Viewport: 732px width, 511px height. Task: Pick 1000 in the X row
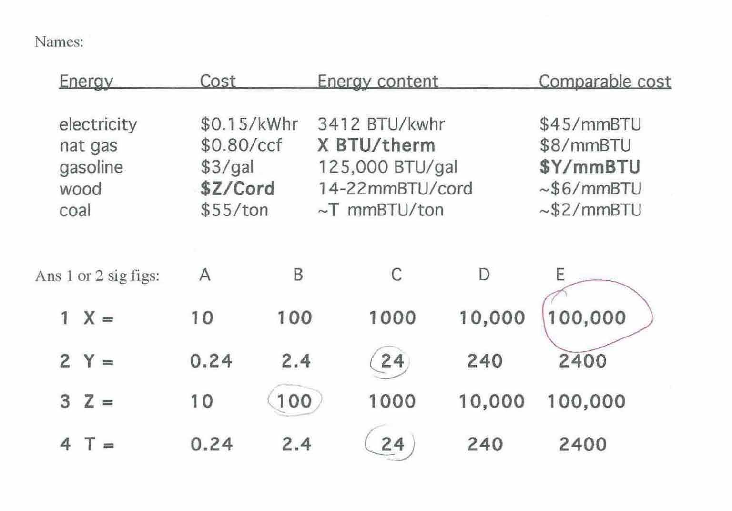click(392, 318)
